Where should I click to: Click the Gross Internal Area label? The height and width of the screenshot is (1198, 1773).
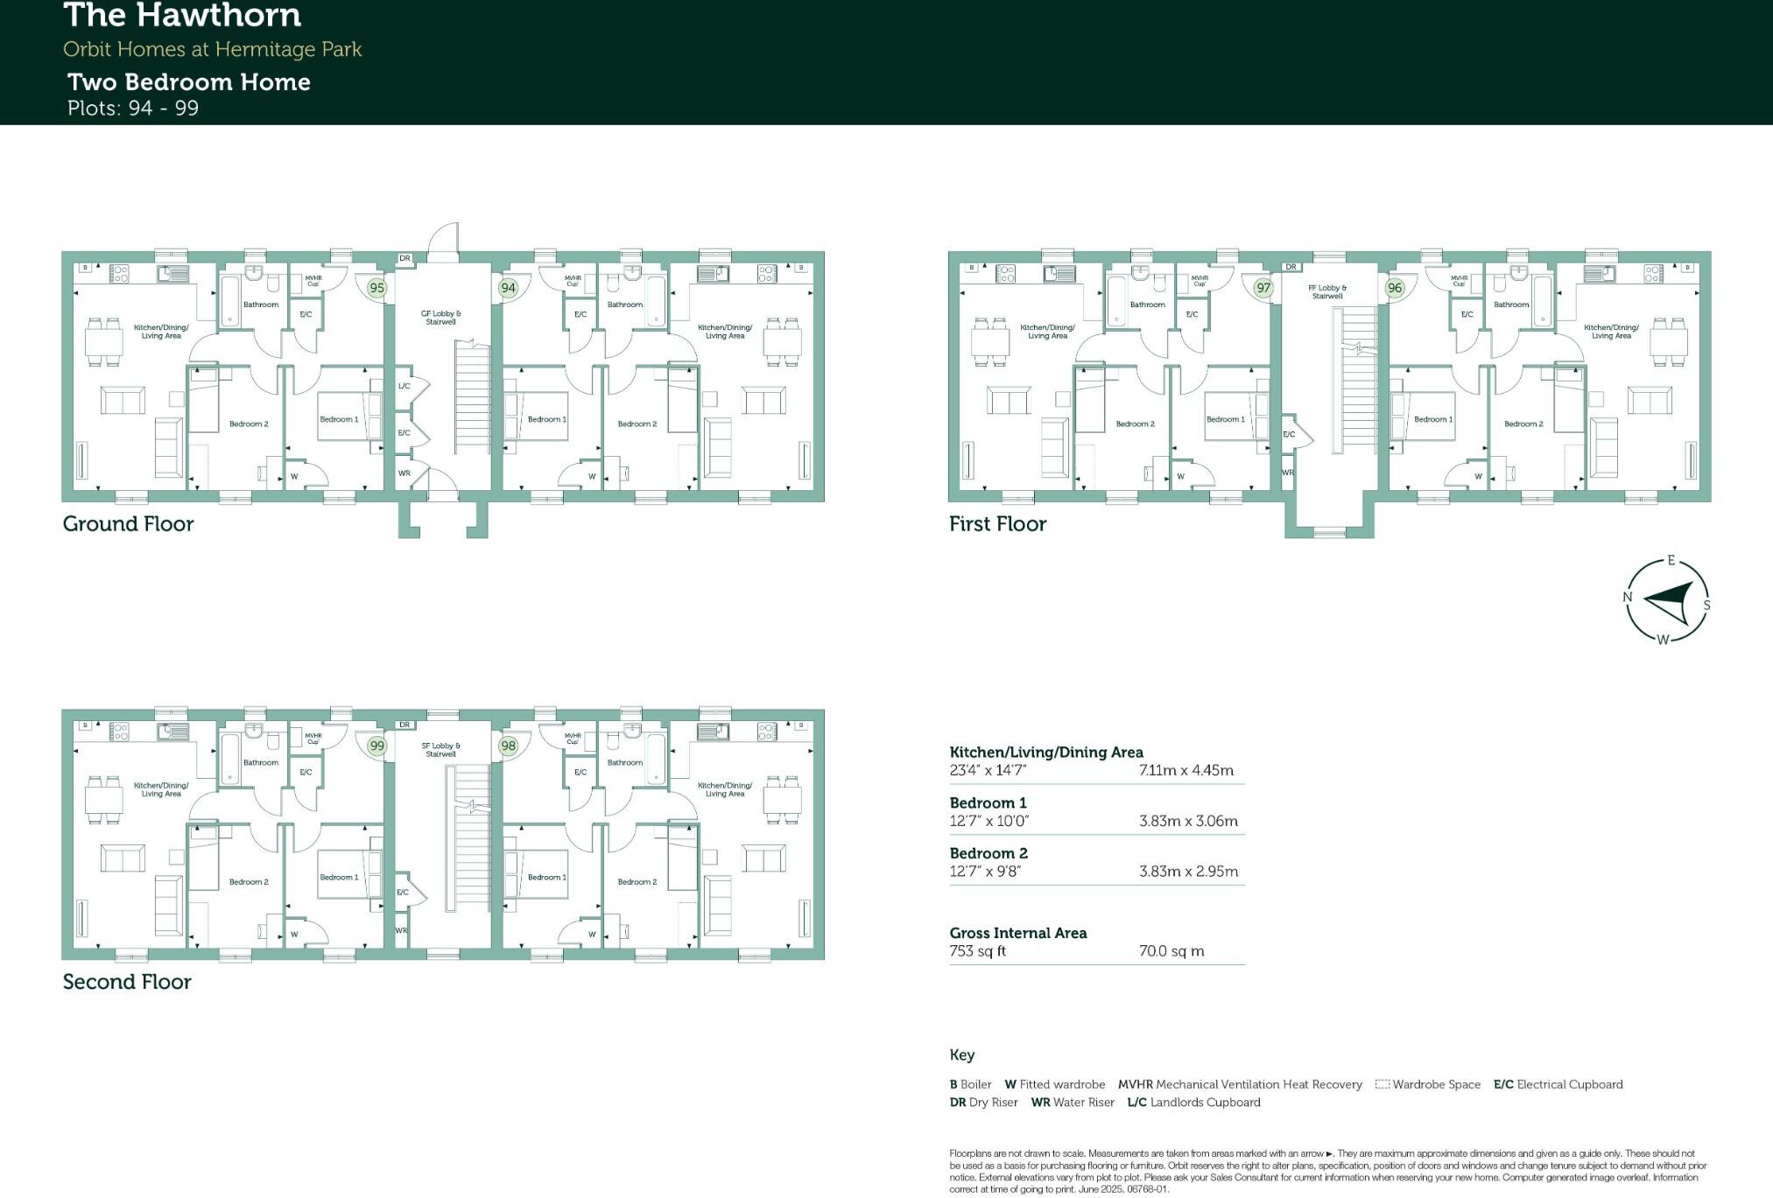point(1019,933)
